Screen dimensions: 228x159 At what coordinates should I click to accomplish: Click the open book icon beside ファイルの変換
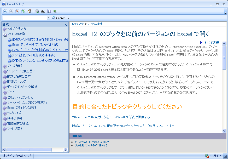click(5, 35)
